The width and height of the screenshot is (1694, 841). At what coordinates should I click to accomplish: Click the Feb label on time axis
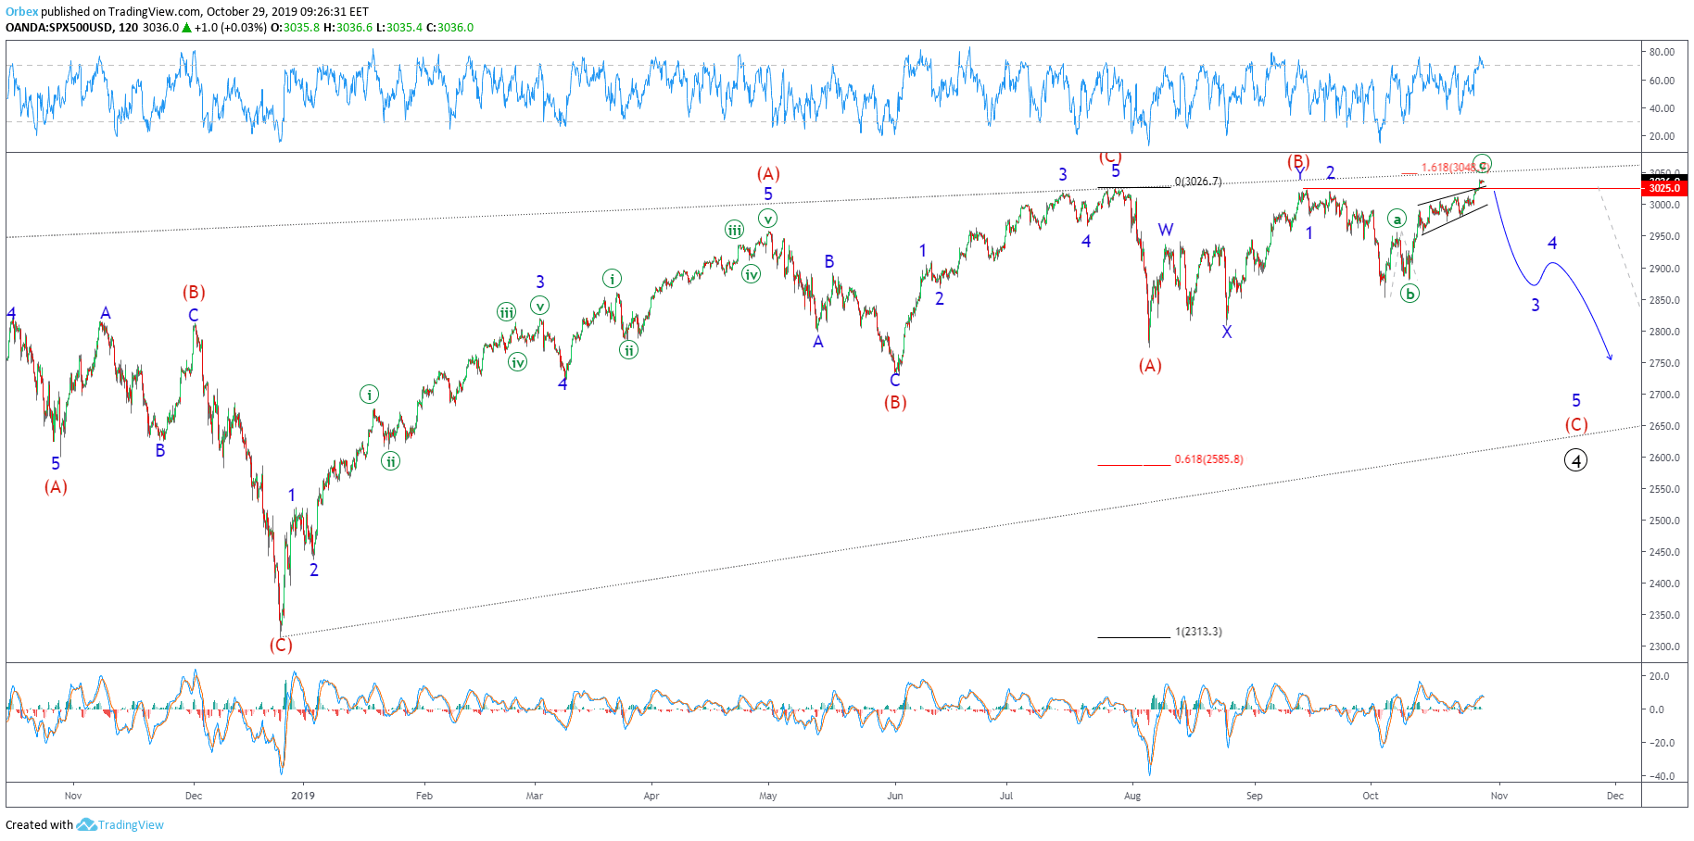424,796
